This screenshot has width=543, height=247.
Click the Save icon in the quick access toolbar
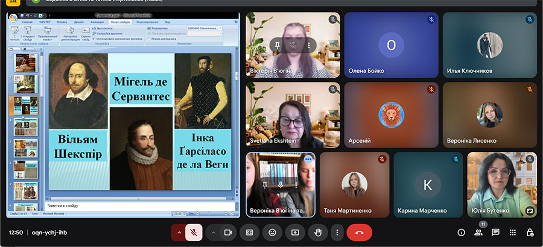[22, 16]
